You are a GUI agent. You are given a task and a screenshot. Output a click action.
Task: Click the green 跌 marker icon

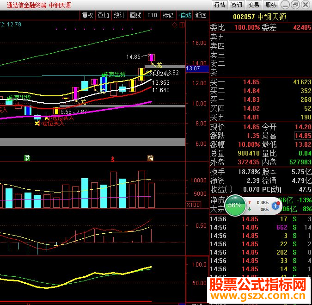27,158
